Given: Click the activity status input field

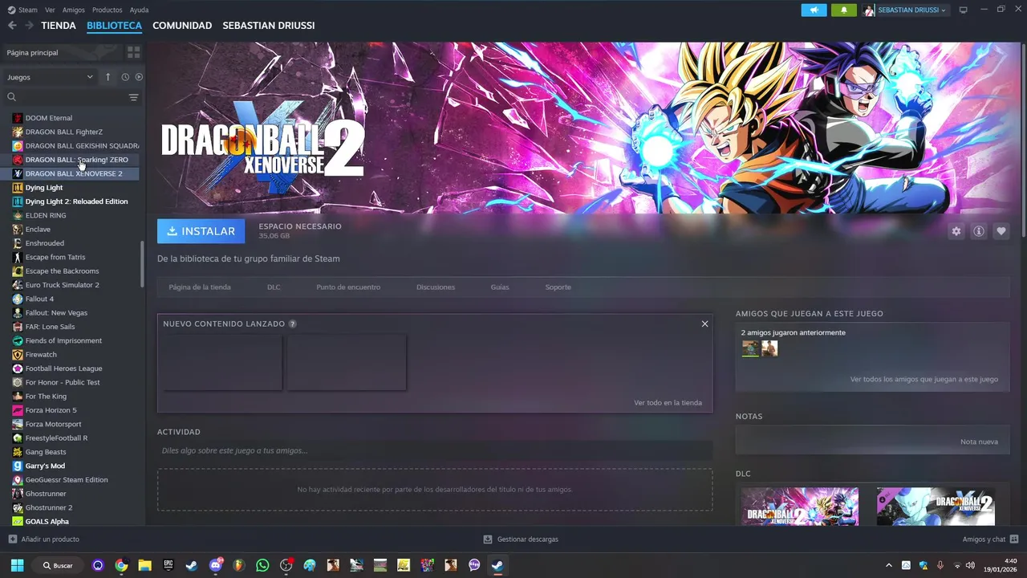Looking at the screenshot, I should pos(435,450).
